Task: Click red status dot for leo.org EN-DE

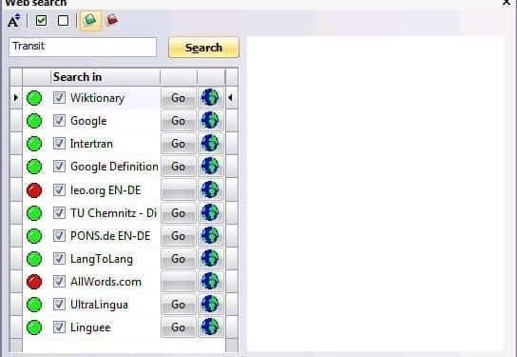Action: tap(34, 190)
